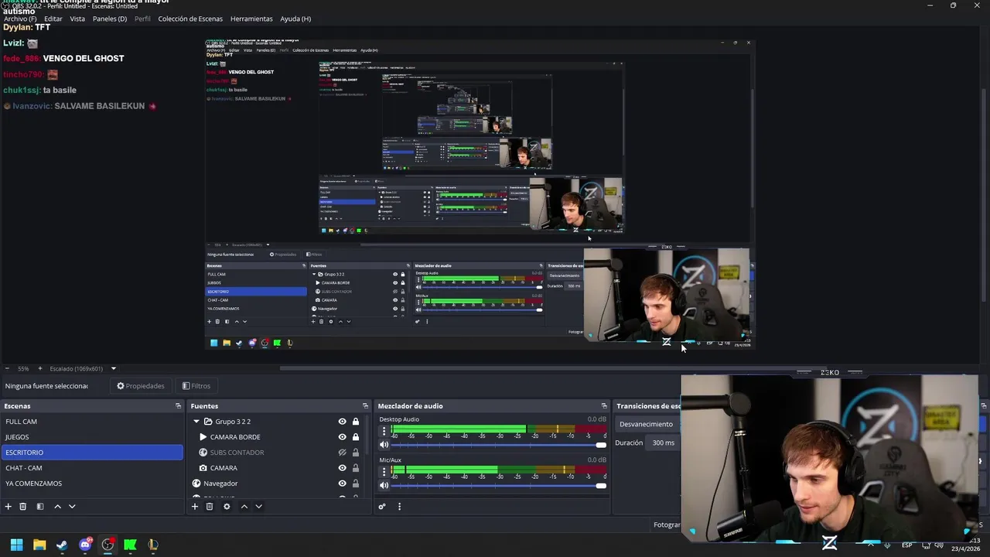
Task: Open scene filters icon in Escenas toolbar
Action: (x=40, y=507)
